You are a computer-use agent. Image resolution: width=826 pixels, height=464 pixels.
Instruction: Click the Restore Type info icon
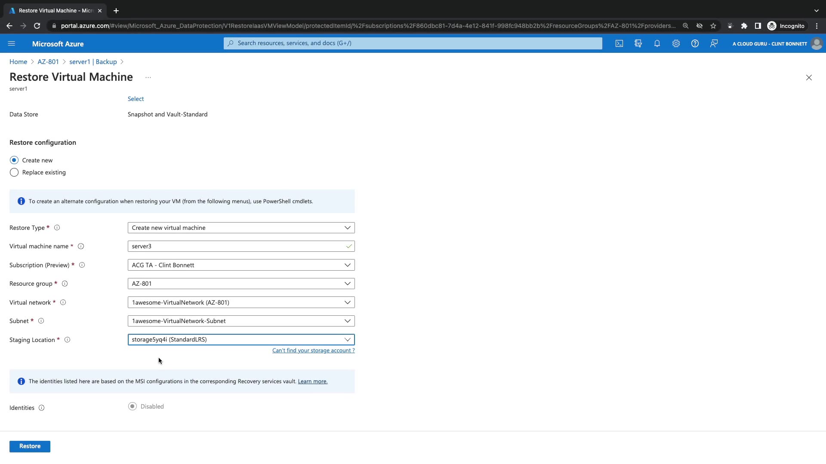57,228
